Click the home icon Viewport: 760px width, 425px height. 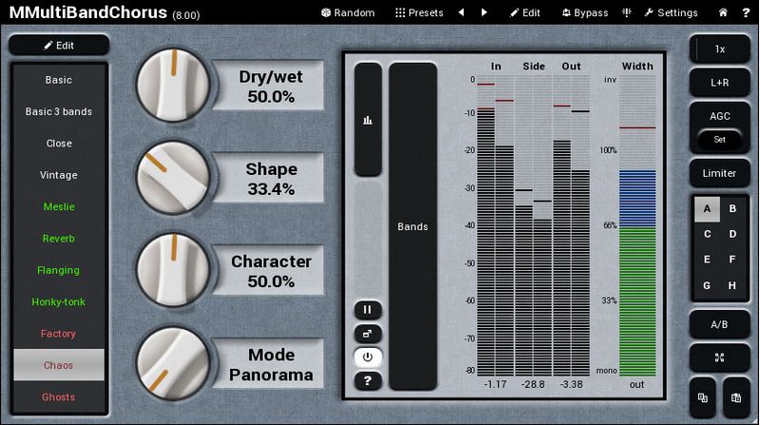(723, 12)
